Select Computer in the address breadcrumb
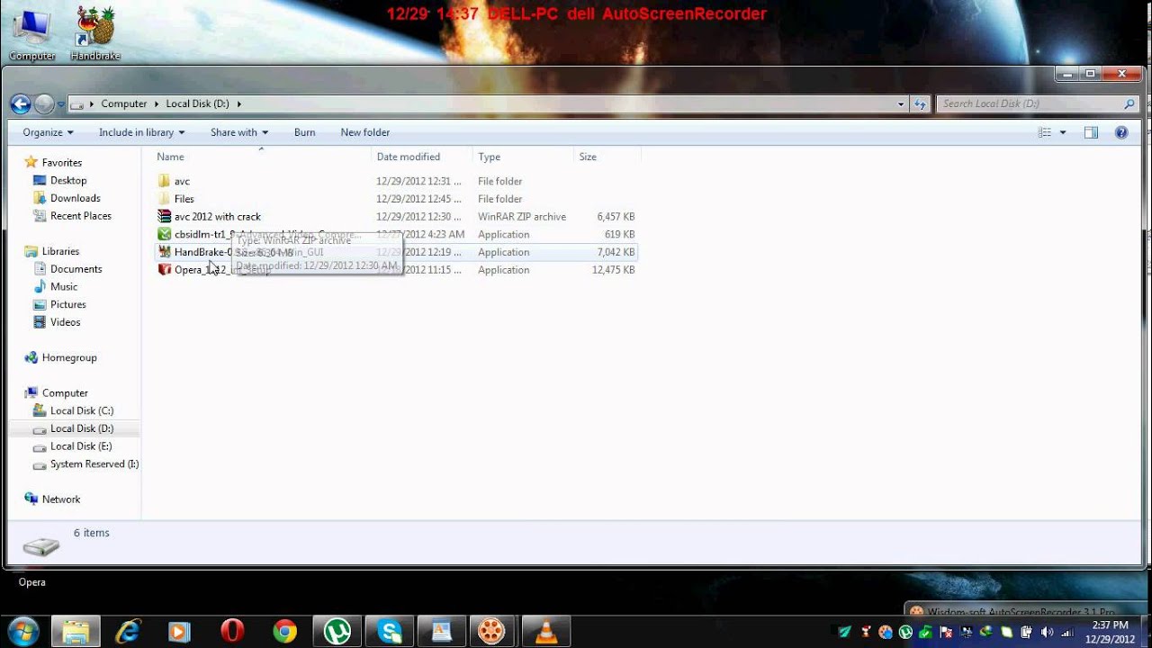Viewport: 1152px width, 648px height. [x=123, y=103]
